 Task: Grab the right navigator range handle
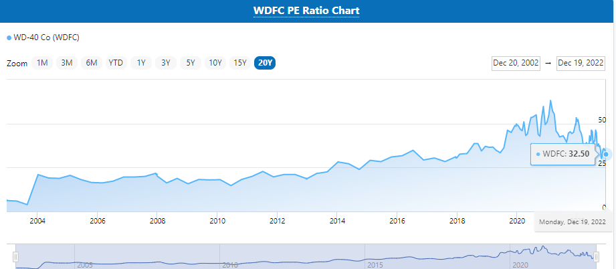(x=597, y=257)
